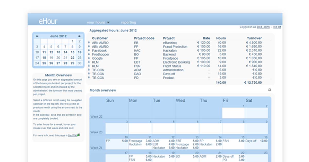Viewport: 309px width, 162px height.
Task: Expand TE-CON Product row arrow
Action: [x=89, y=77]
